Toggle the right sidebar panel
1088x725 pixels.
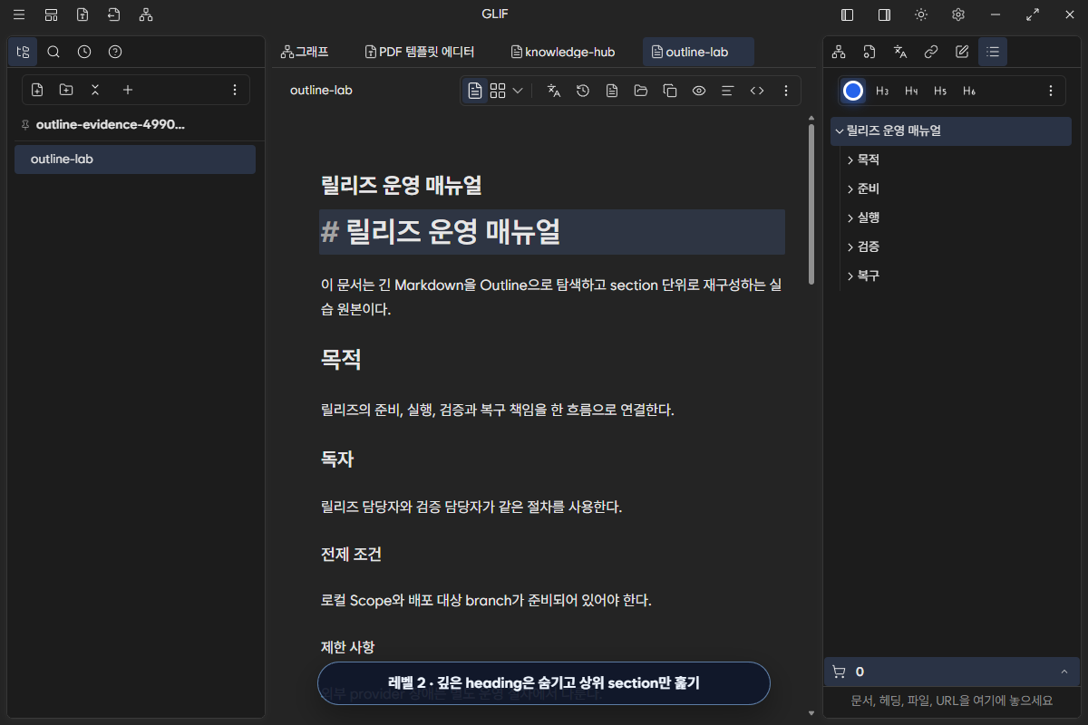[x=884, y=14]
